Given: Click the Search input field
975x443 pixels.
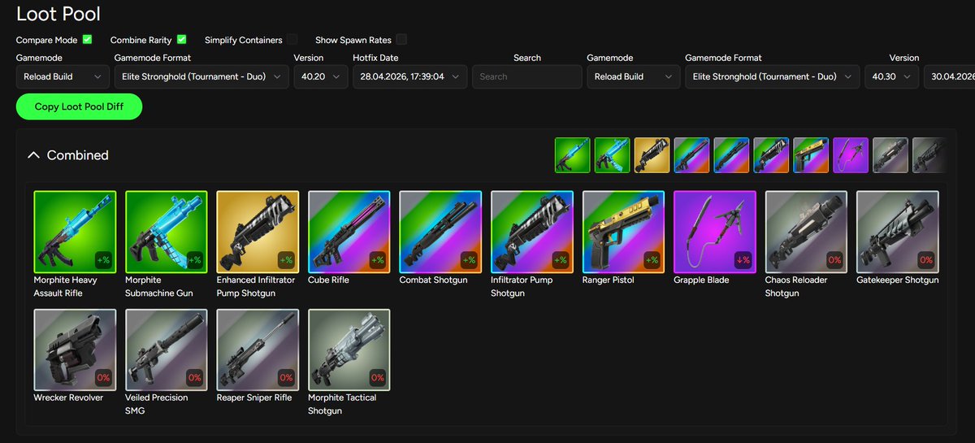Looking at the screenshot, I should 527,76.
